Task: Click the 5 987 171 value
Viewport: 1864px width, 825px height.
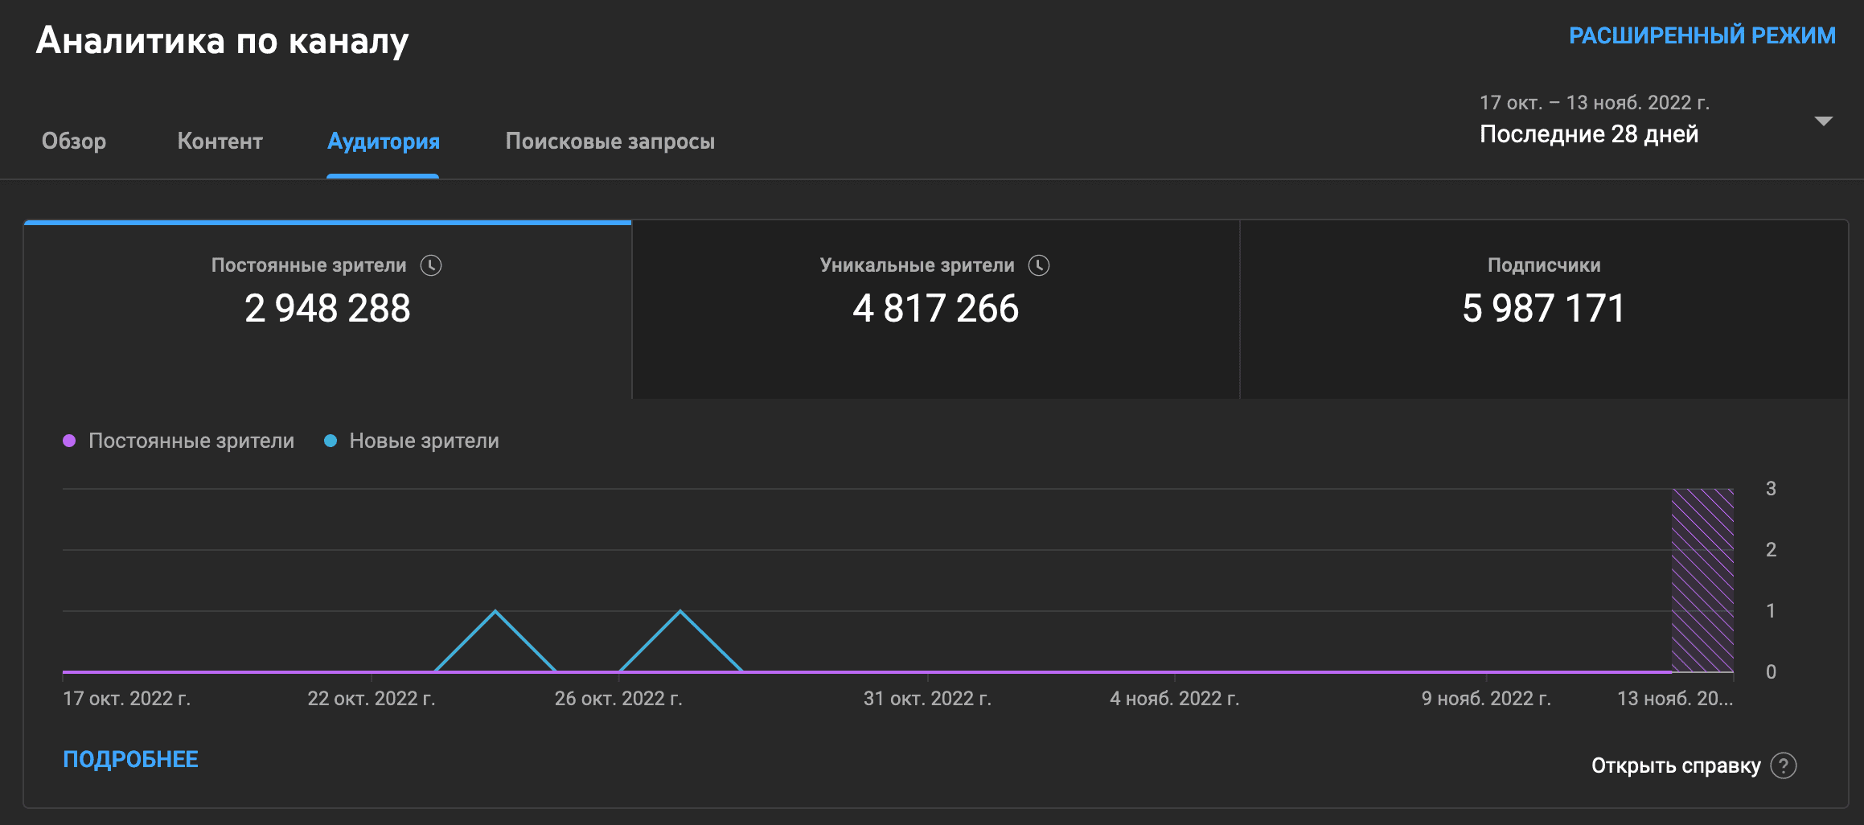Action: (x=1544, y=309)
